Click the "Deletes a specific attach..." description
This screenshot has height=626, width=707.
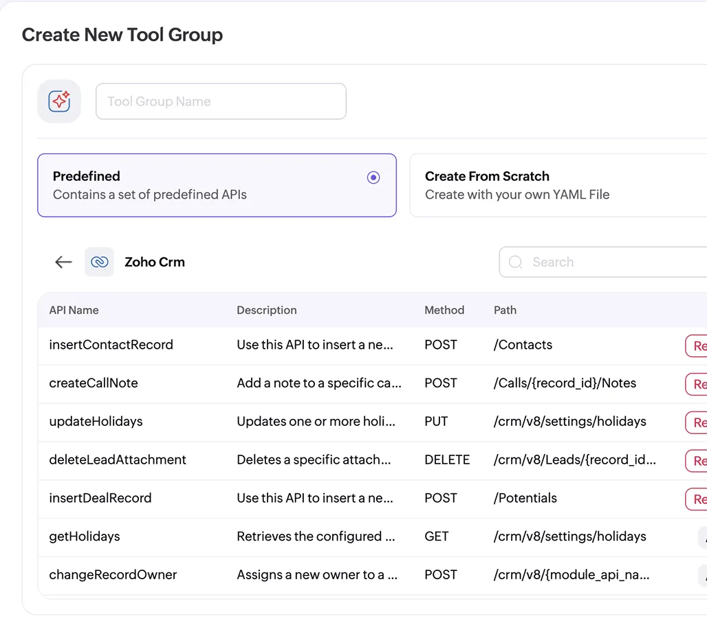coord(314,460)
